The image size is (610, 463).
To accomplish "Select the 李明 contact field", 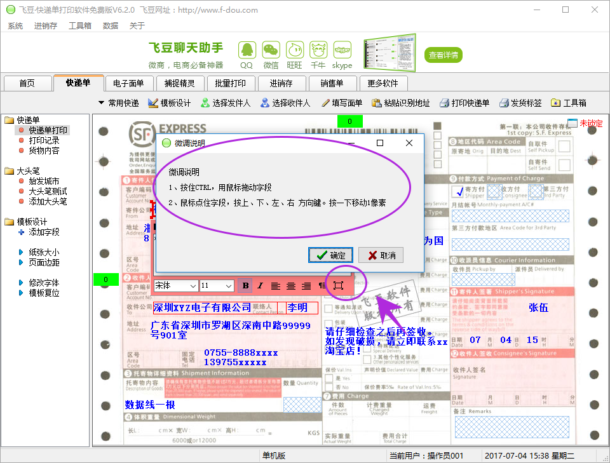I will 302,308.
